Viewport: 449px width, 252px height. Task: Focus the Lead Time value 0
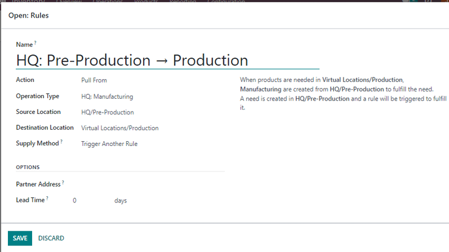[x=91, y=201]
